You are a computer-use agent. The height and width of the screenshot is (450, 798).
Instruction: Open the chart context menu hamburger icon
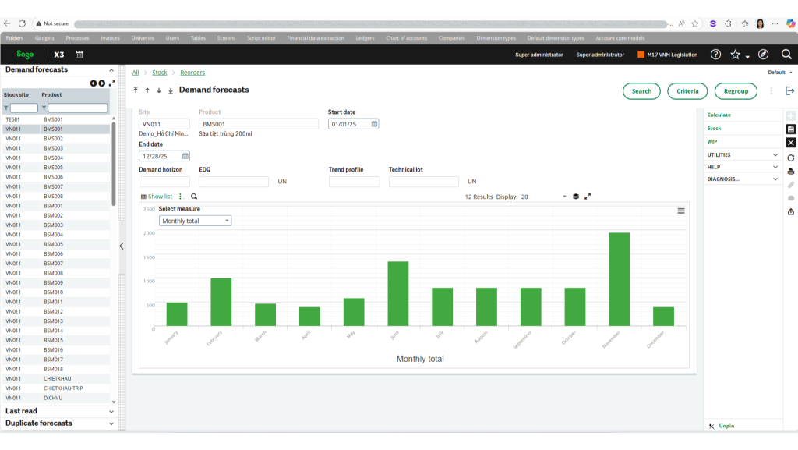click(x=681, y=210)
